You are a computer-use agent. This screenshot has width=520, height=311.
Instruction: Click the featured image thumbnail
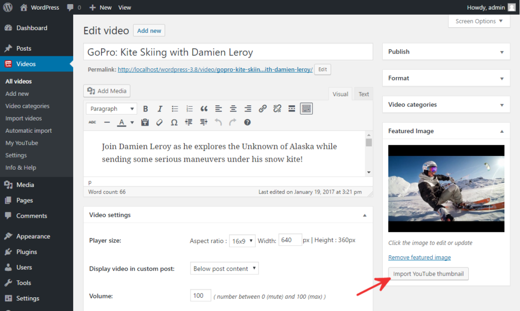[445, 188]
